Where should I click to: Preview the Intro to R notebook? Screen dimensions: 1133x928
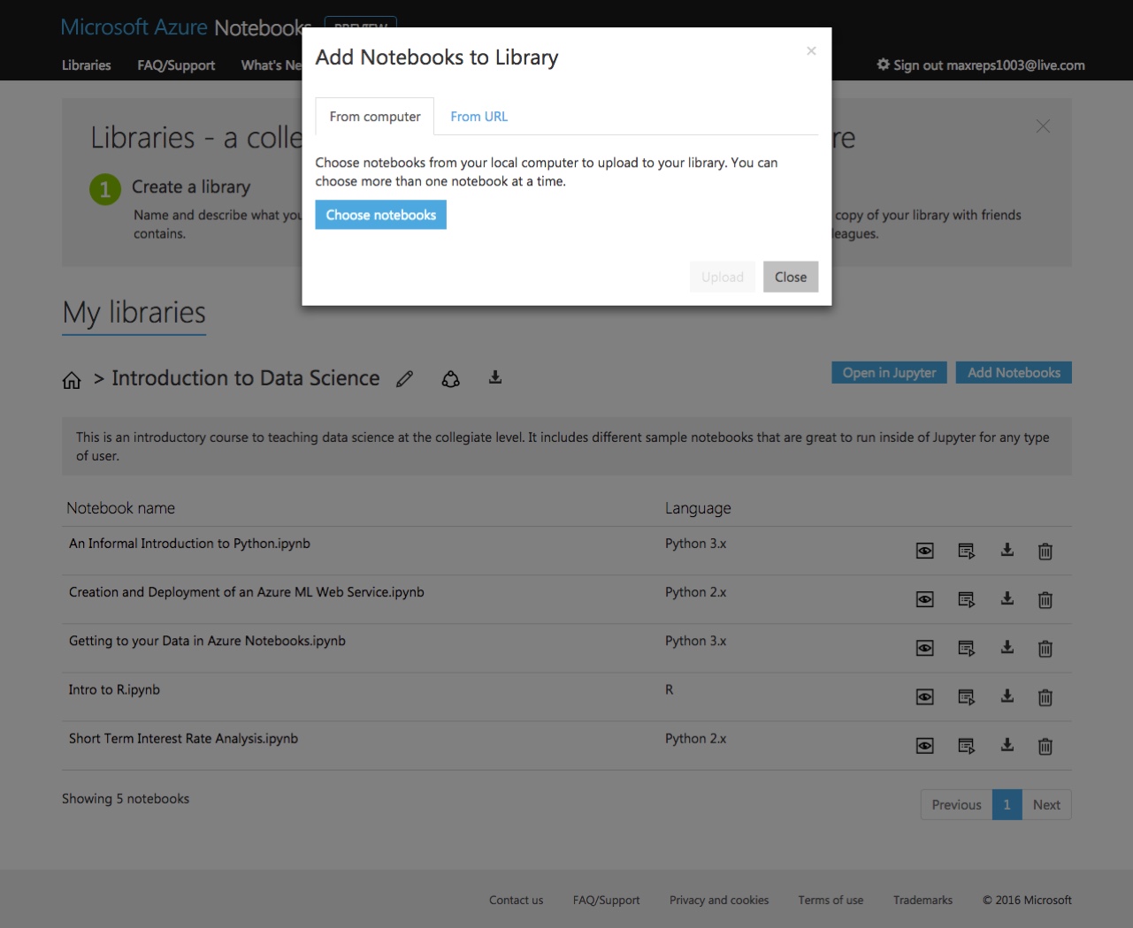924,697
